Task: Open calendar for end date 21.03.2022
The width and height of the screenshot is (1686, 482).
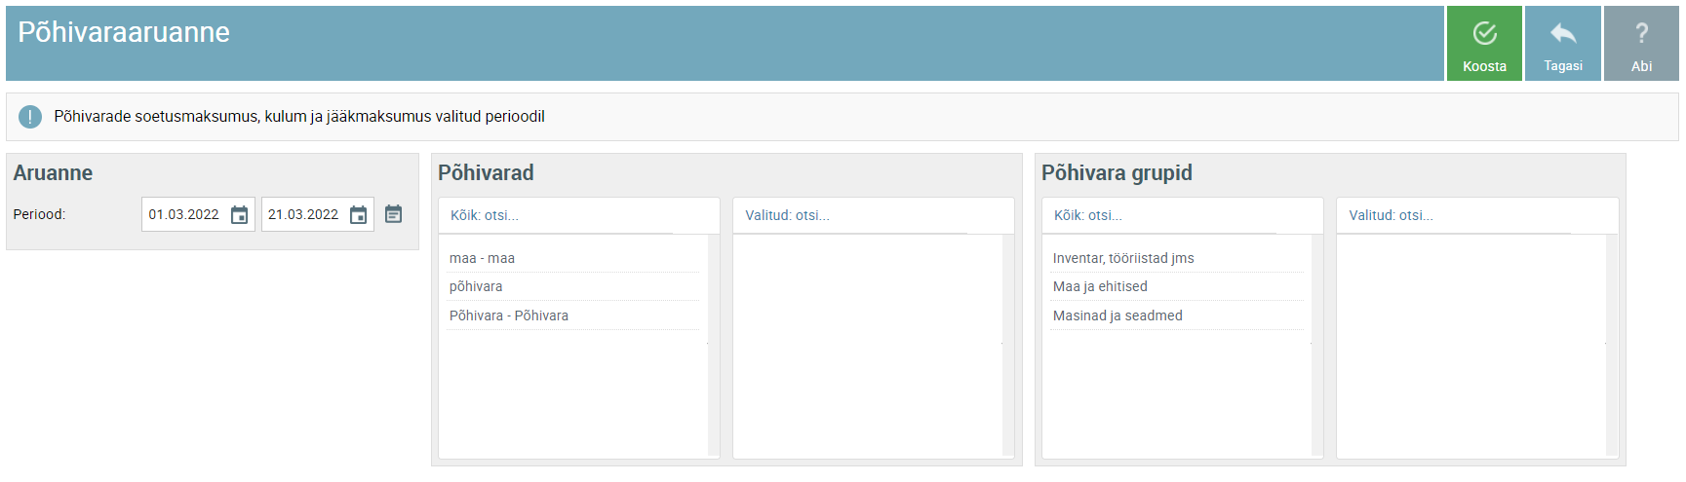Action: 358,215
